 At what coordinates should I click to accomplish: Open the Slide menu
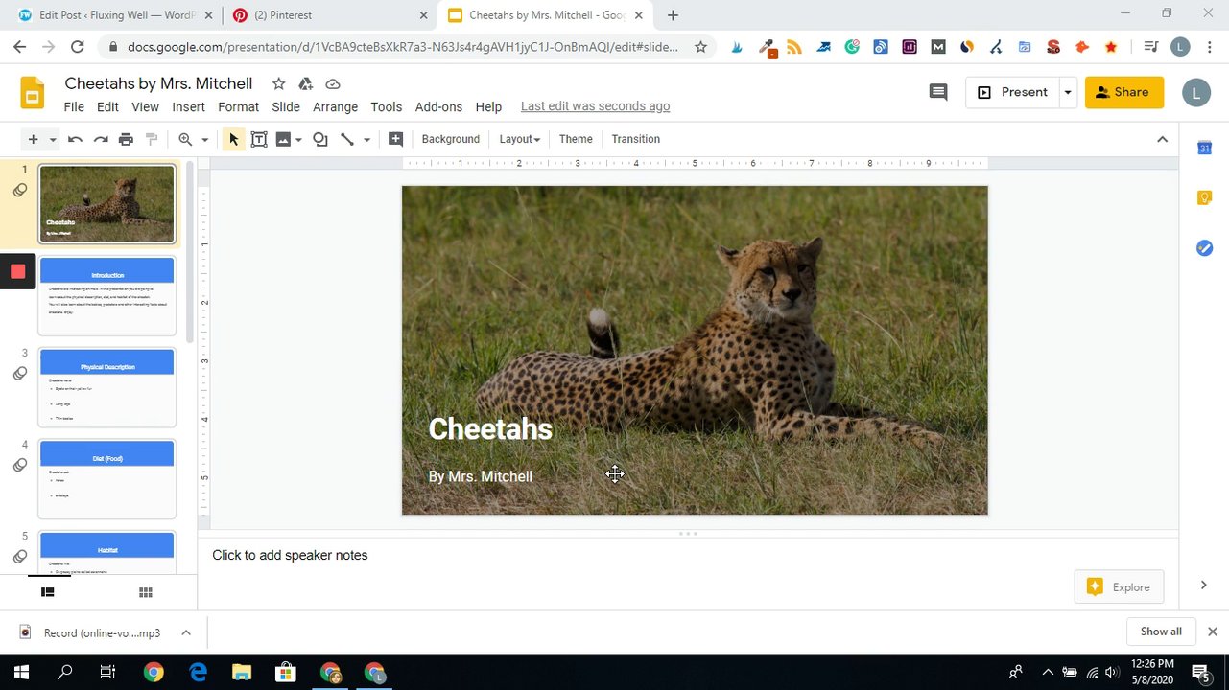pyautogui.click(x=286, y=106)
